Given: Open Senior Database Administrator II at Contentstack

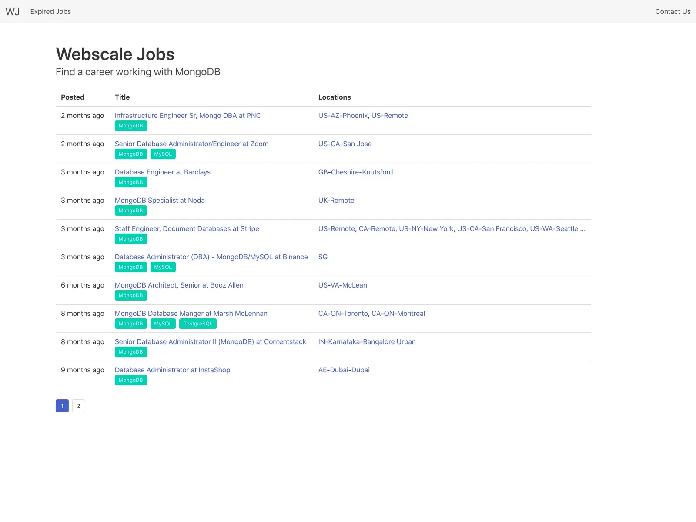Looking at the screenshot, I should coord(210,341).
